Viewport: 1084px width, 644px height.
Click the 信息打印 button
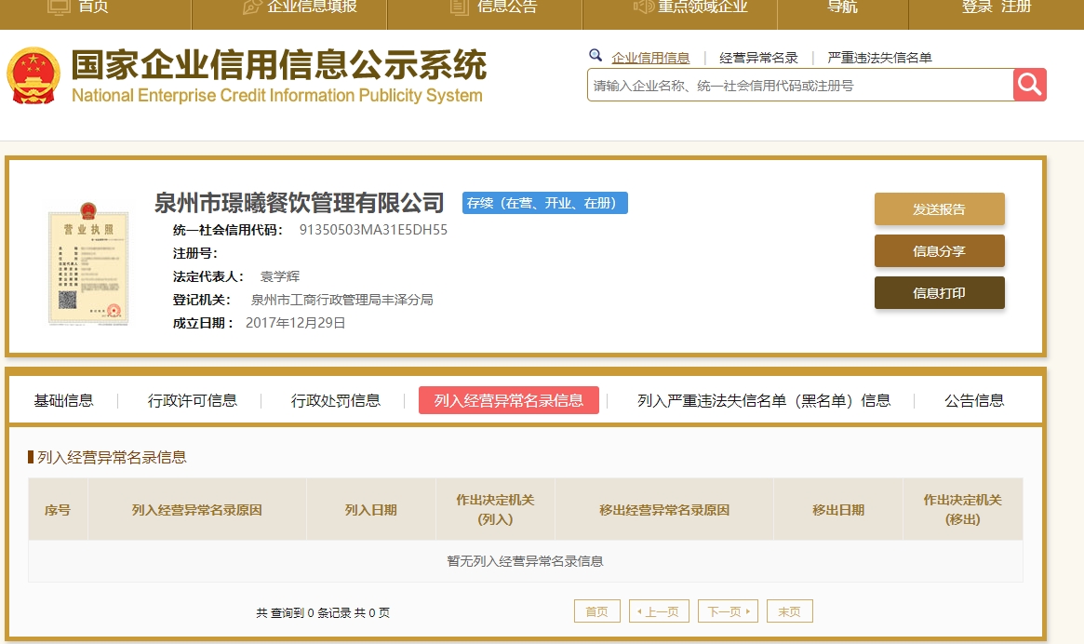point(939,292)
